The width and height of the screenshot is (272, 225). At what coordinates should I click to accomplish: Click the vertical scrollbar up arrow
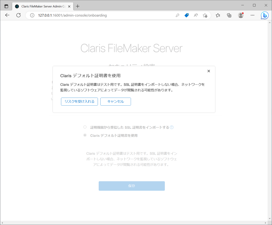coord(270,22)
